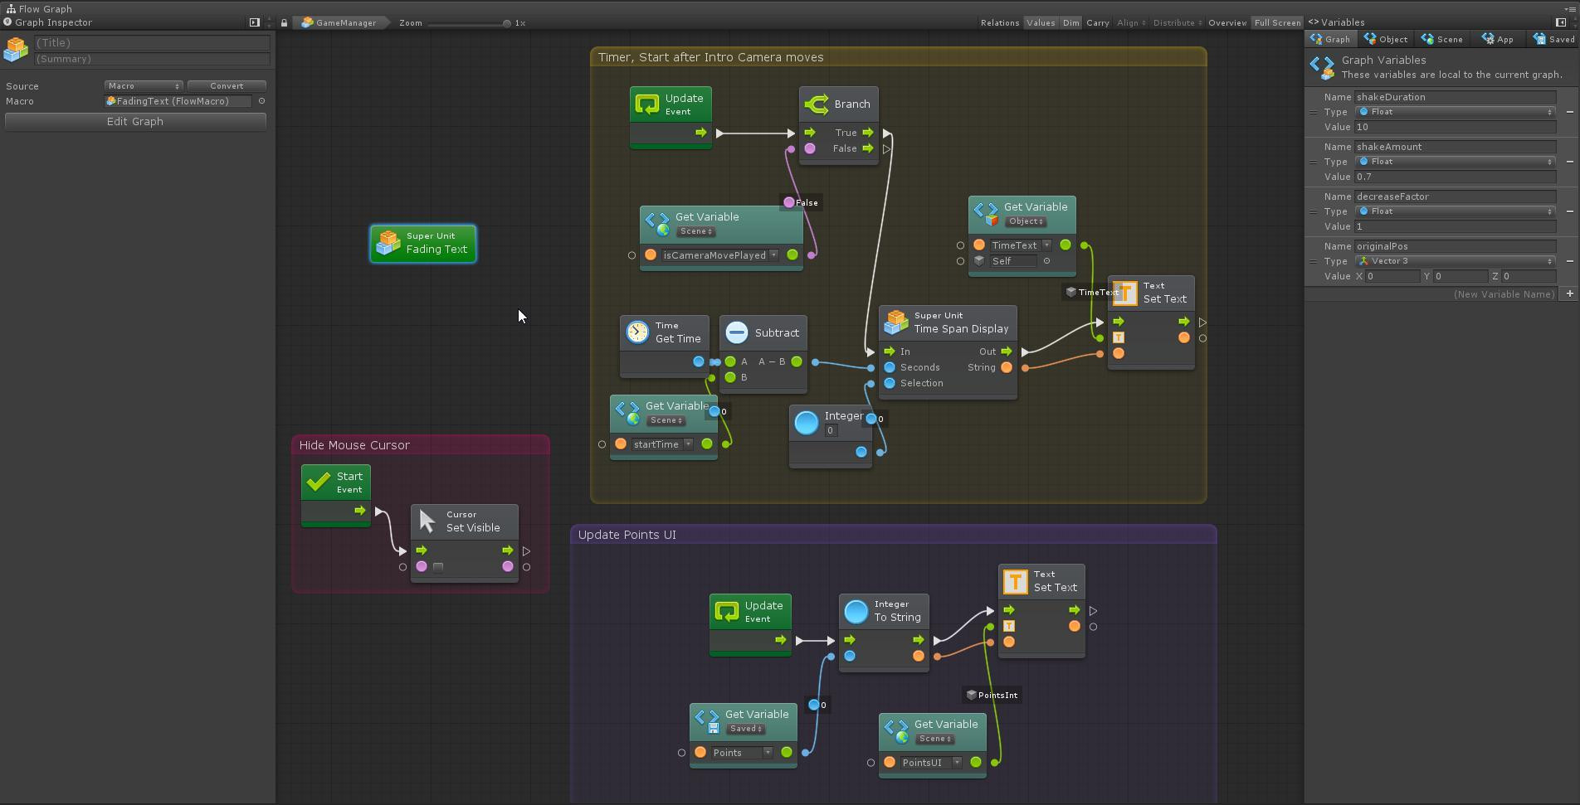
Task: Click the Set Text icon in Update Points UI
Action: pyautogui.click(x=1016, y=581)
